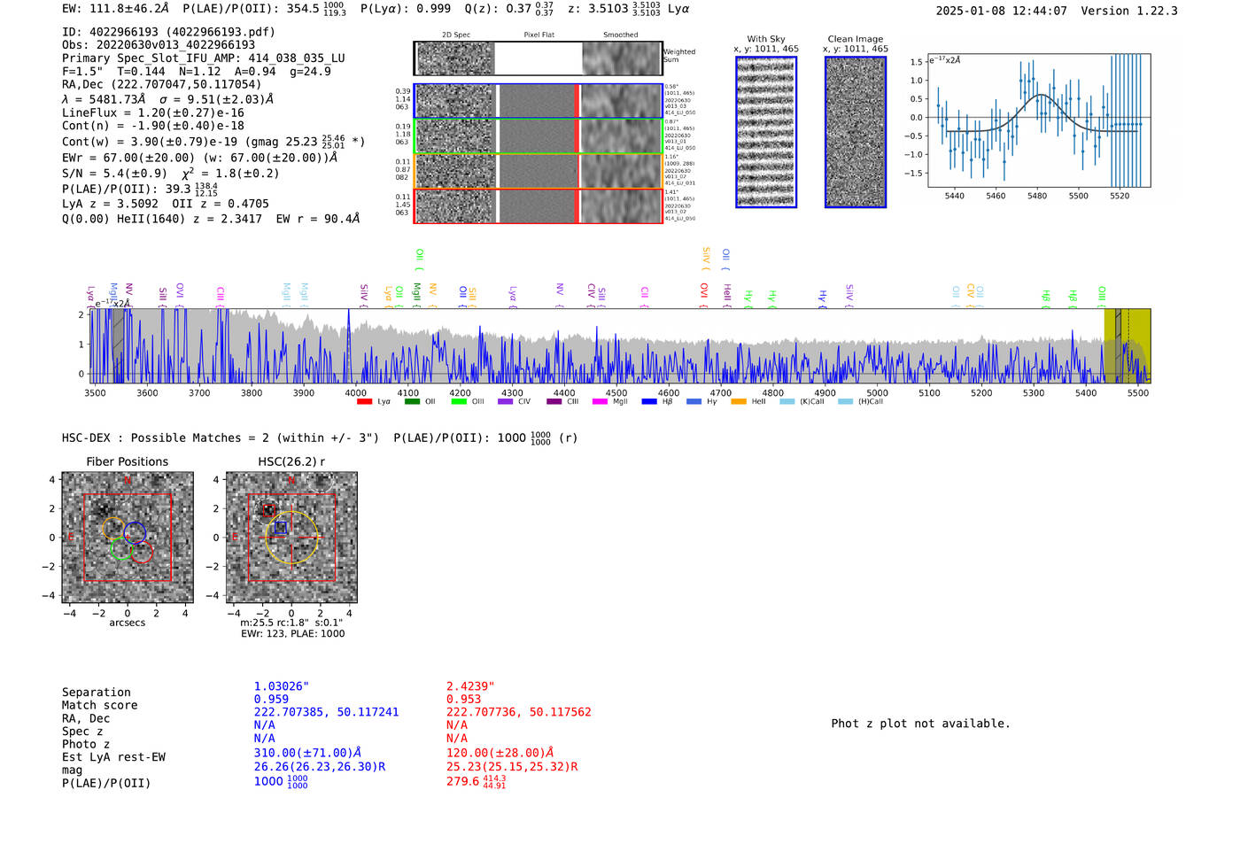Click blue rest-EW 310.00(±71.00)Å
1240x844 pixels.
point(308,753)
